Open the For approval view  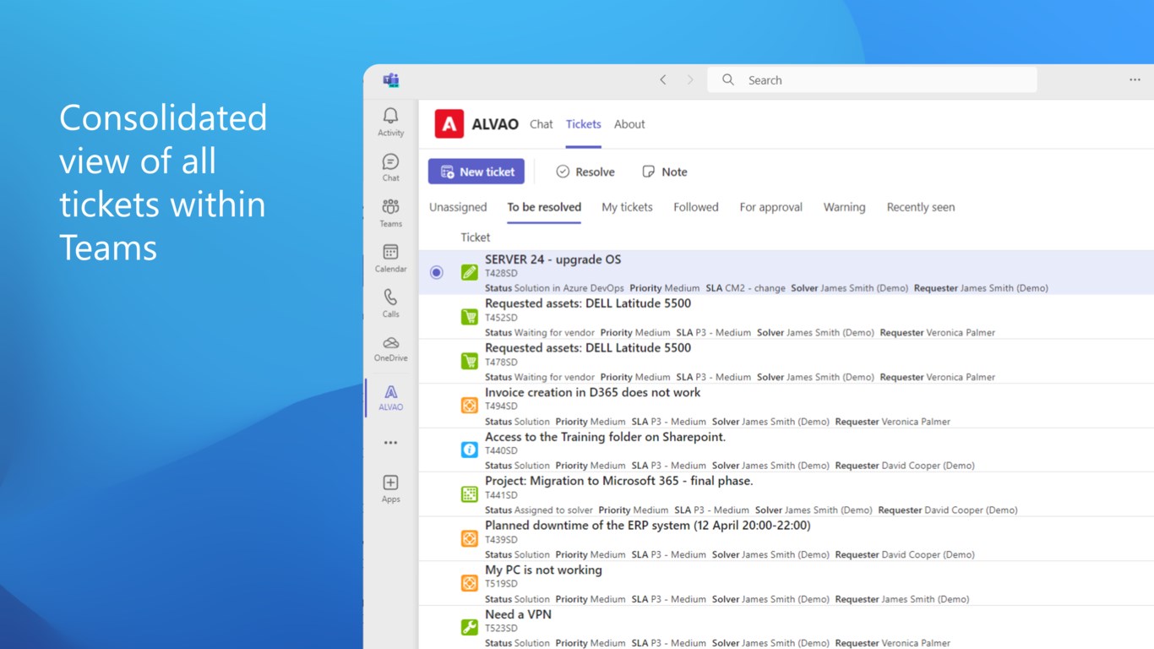[770, 207]
